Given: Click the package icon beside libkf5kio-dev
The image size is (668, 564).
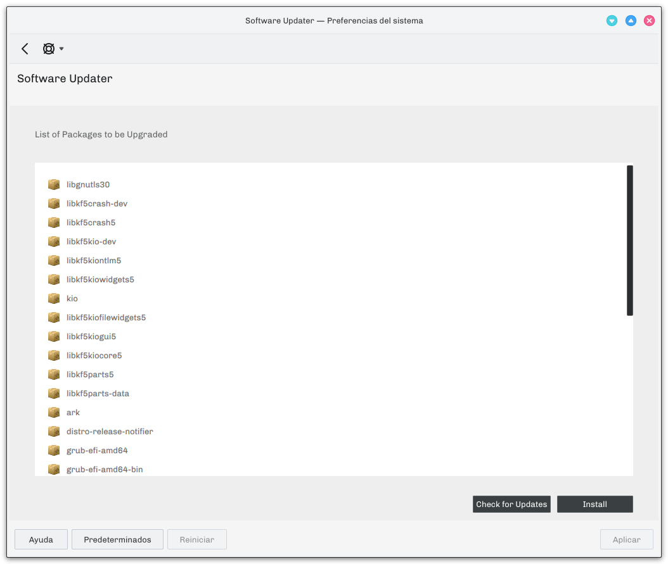Looking at the screenshot, I should 54,242.
